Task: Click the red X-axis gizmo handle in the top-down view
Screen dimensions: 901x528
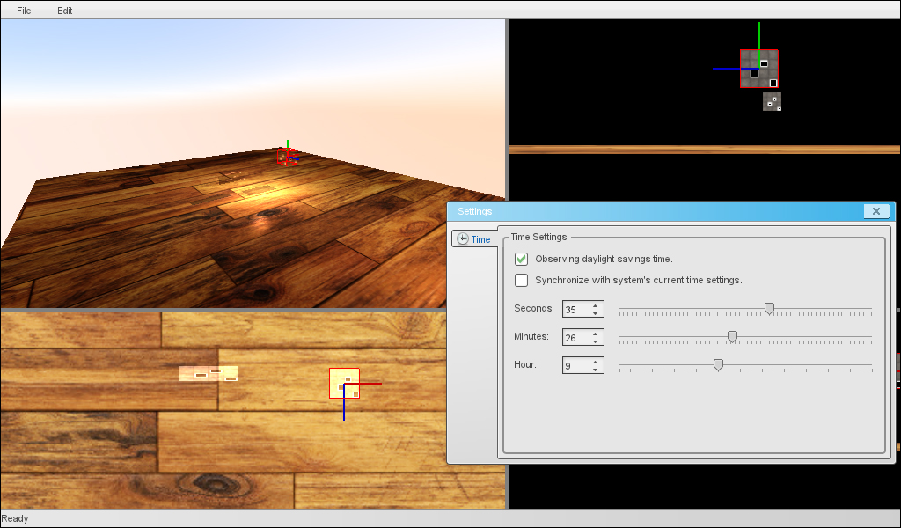Action: point(371,384)
